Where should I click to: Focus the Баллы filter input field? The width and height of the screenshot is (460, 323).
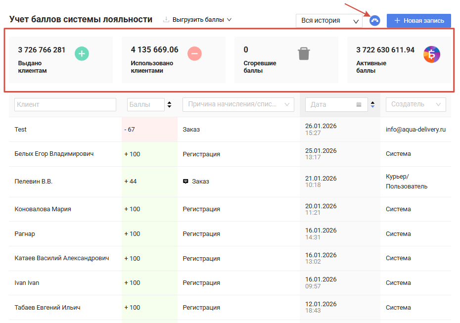tap(145, 104)
